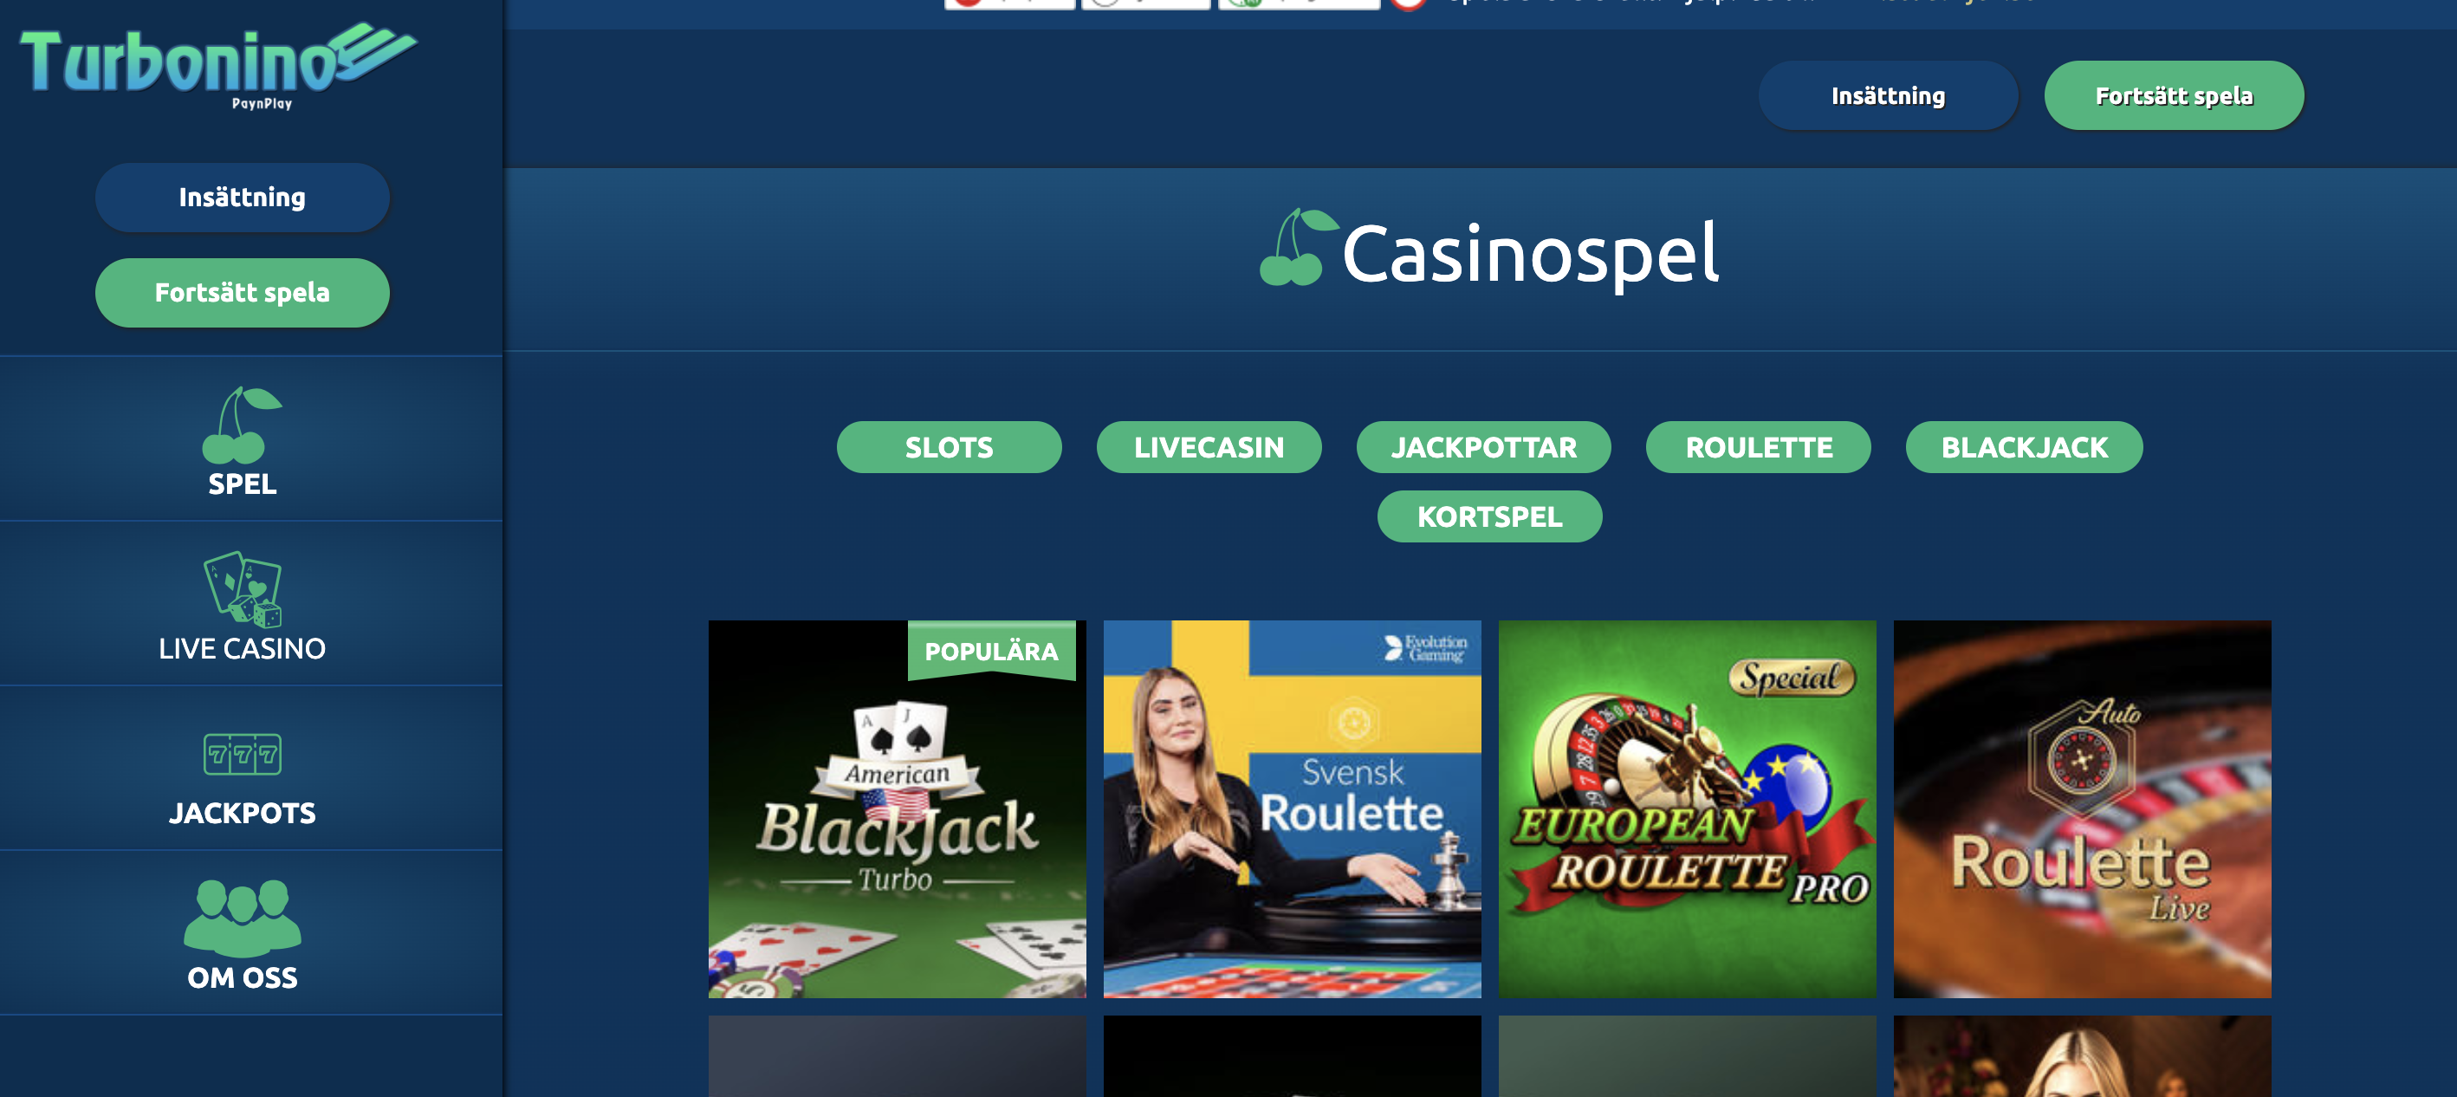Open the SPEL cherry icon section
The height and width of the screenshot is (1097, 2457).
coord(243,425)
